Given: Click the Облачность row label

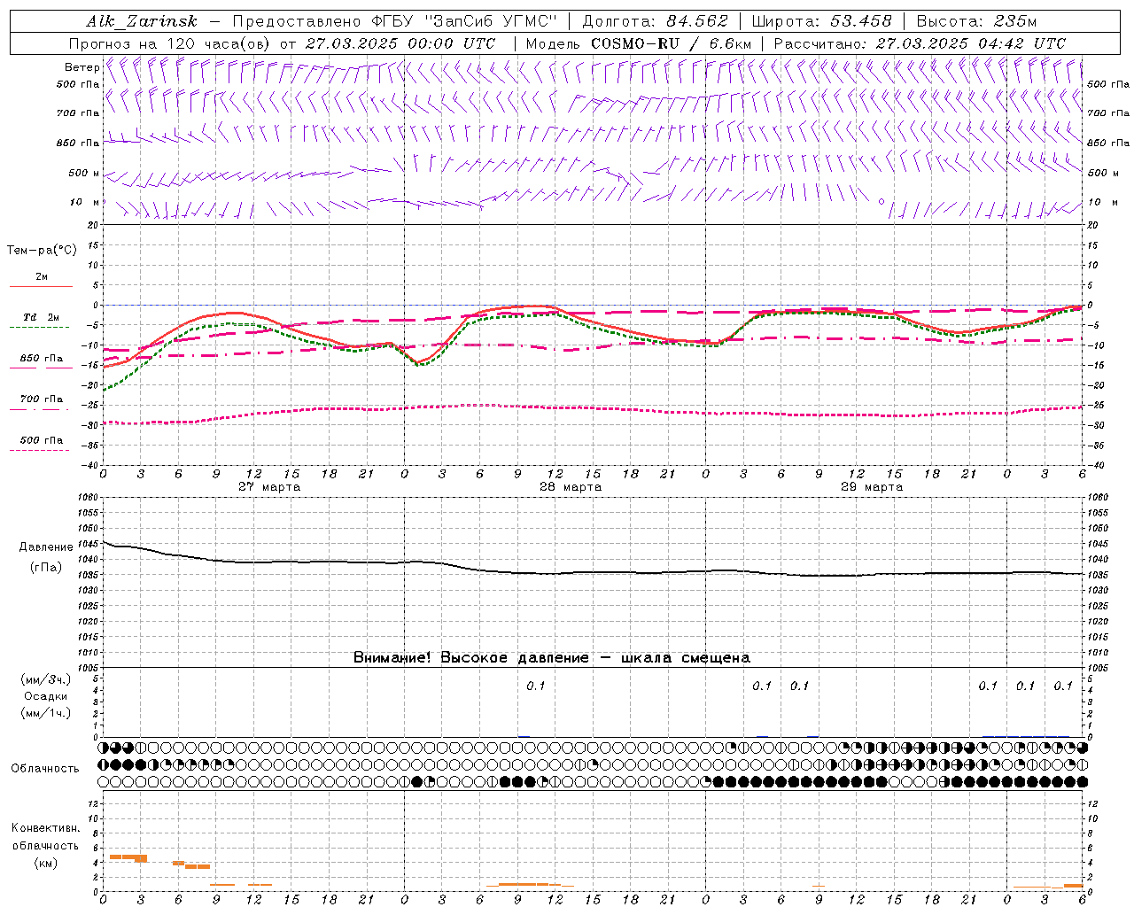Looking at the screenshot, I should (45, 769).
